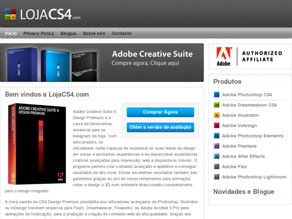Click the Authorized Affiliate text

pos(262,56)
